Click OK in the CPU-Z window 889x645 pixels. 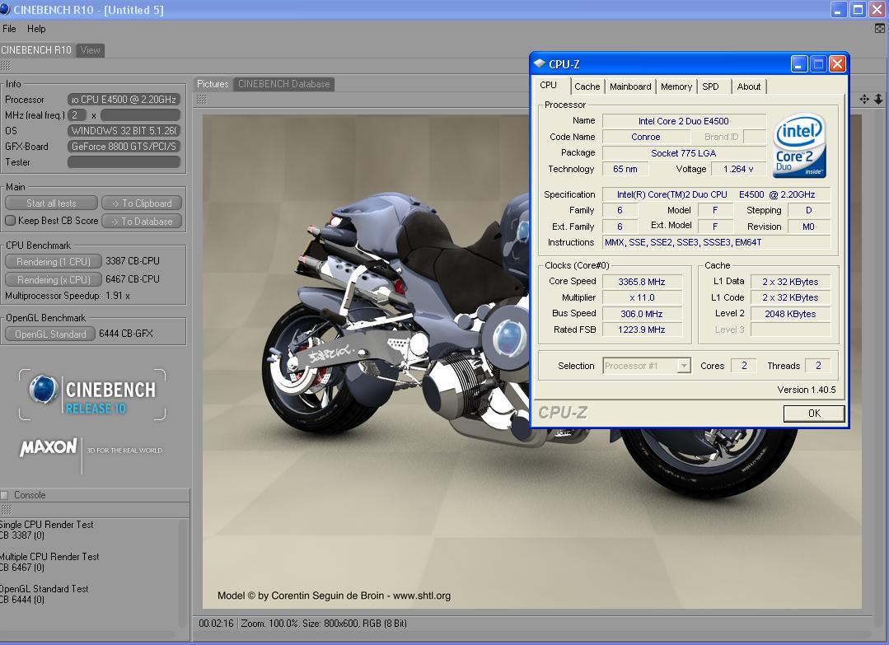pos(813,414)
